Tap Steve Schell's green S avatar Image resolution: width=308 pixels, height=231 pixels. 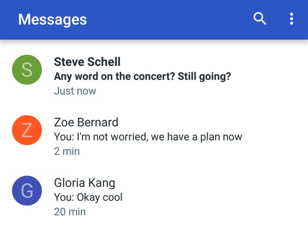27,70
